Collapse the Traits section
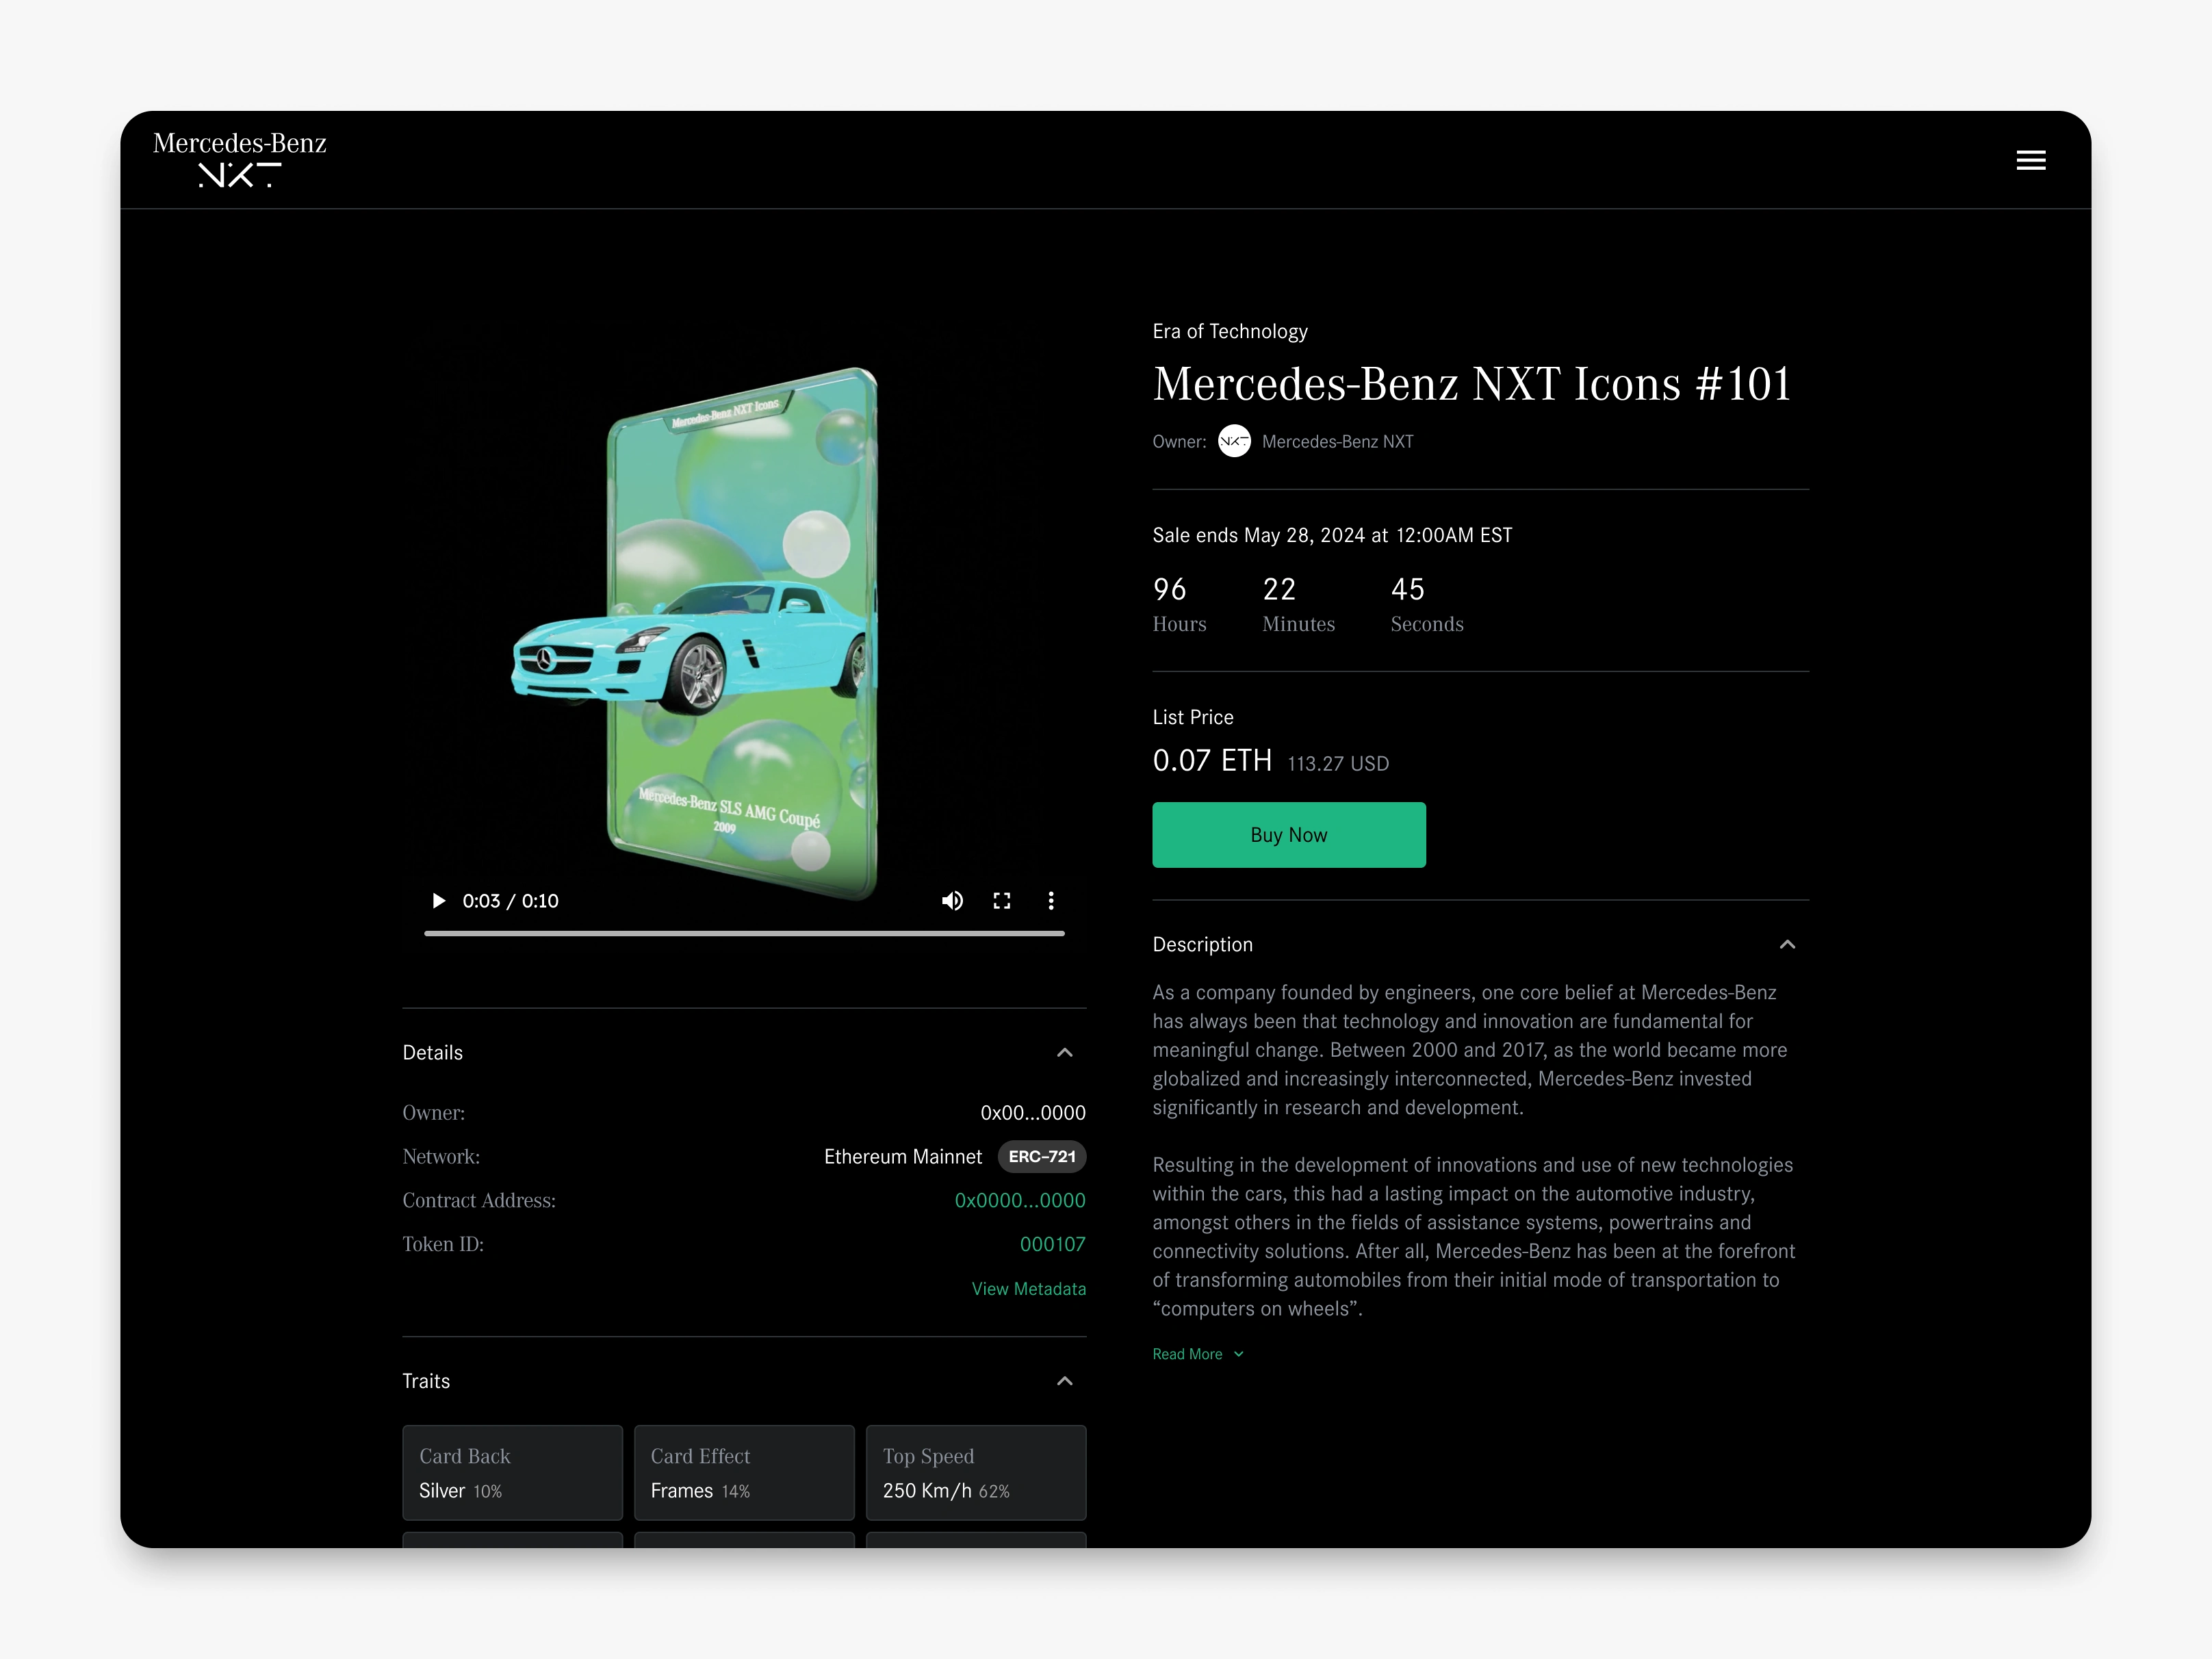 point(1064,1381)
